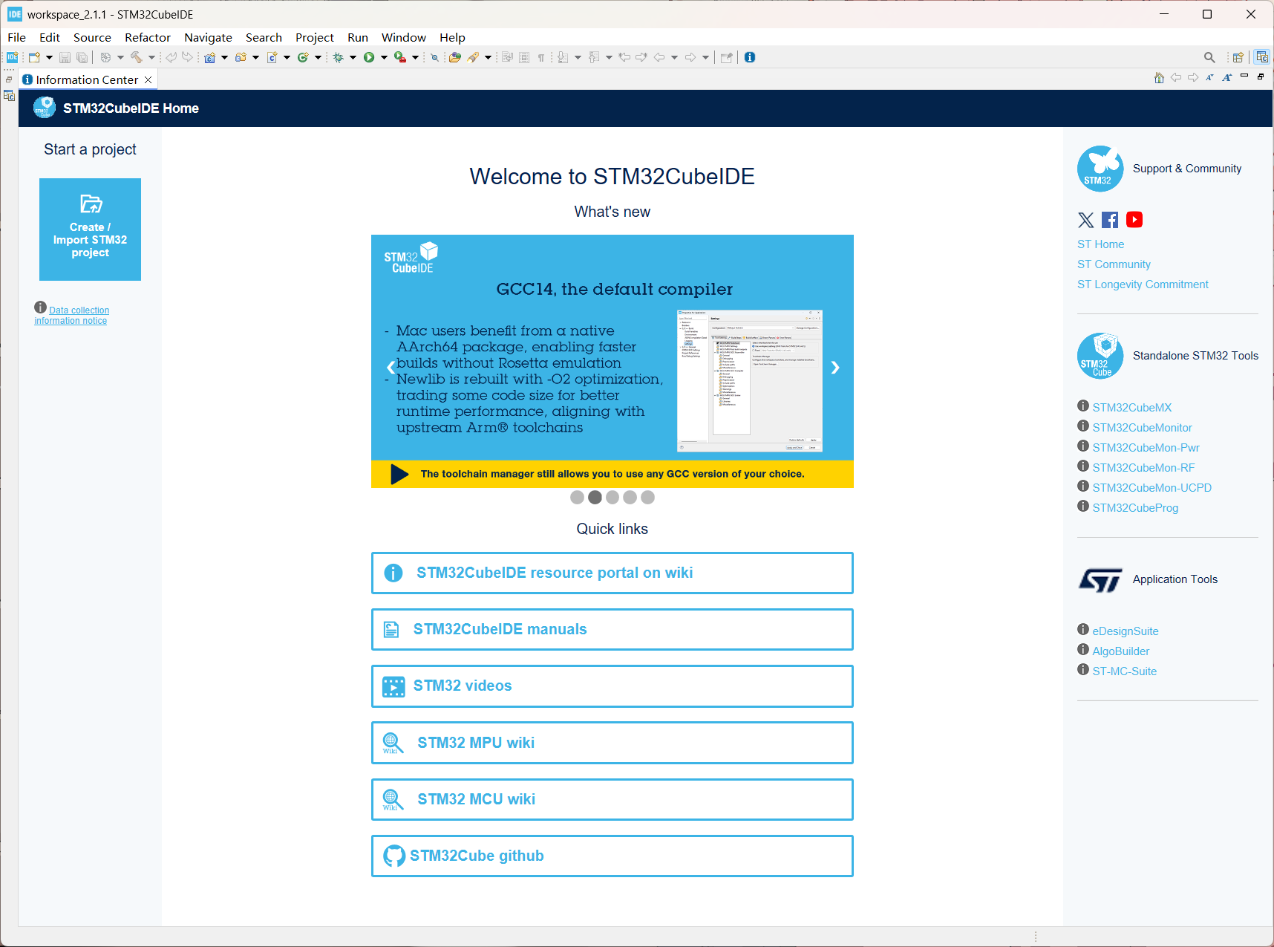Open STM32Cube github quick link
Viewport: 1274px width, 947px height.
click(612, 856)
